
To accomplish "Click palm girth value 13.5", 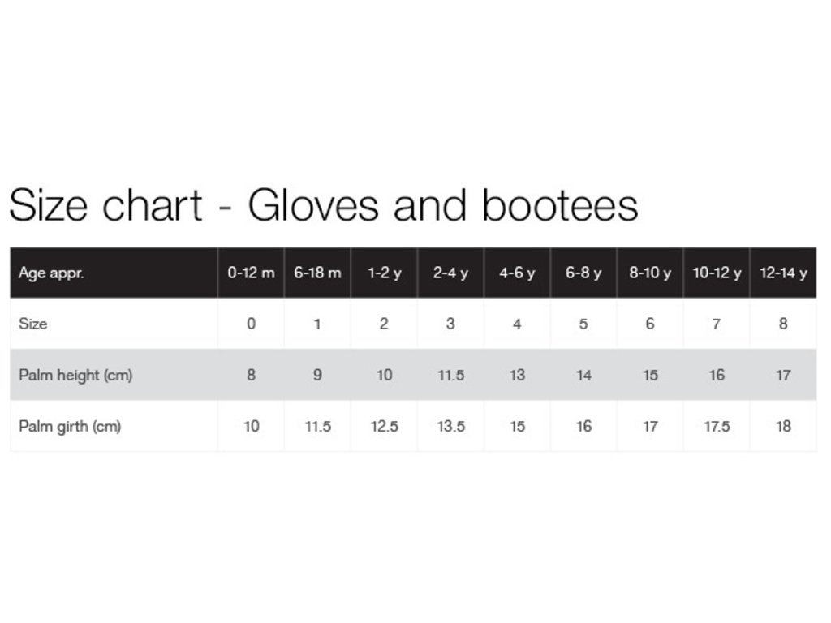I will tap(450, 426).
